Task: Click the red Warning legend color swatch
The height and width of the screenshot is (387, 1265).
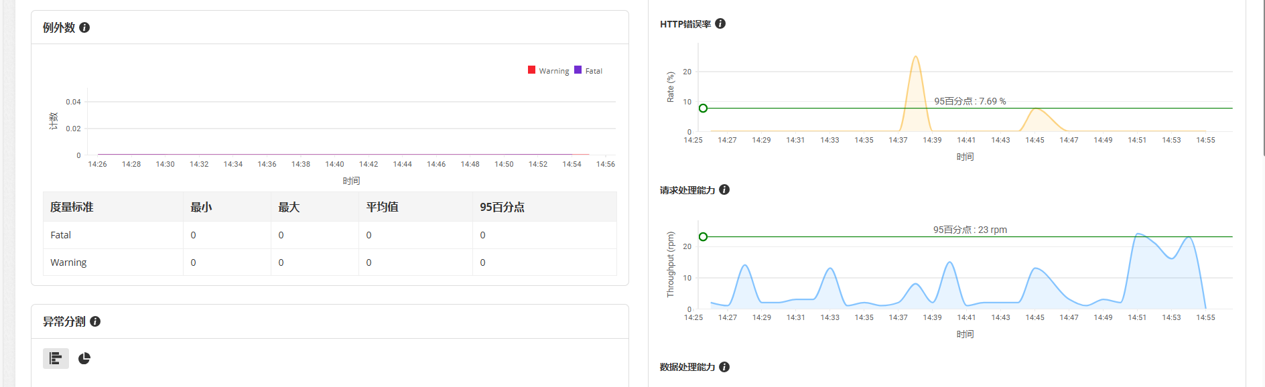Action: tap(531, 70)
